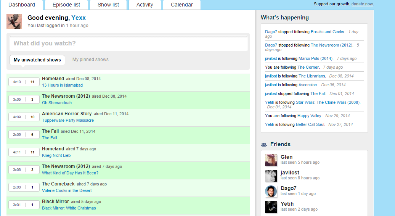Open javilost's name in Friends list
This screenshot has height=216, width=395.
pyautogui.click(x=290, y=172)
